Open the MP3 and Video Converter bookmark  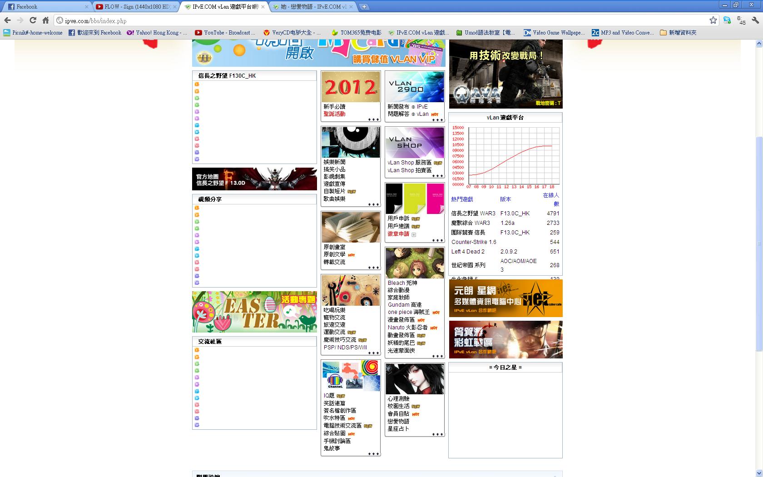pos(623,33)
